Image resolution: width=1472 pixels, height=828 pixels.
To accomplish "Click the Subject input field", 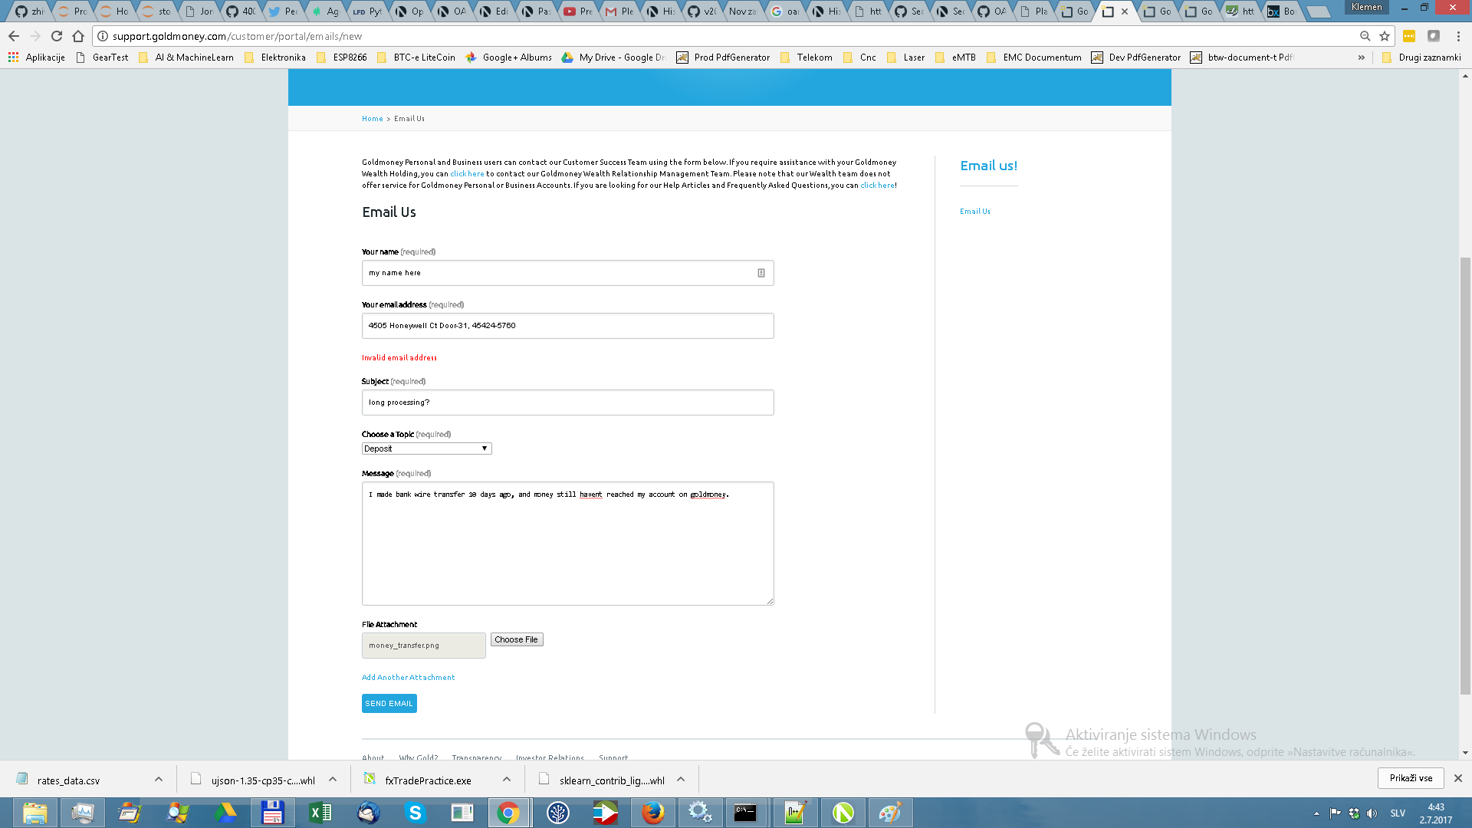I will (x=568, y=402).
